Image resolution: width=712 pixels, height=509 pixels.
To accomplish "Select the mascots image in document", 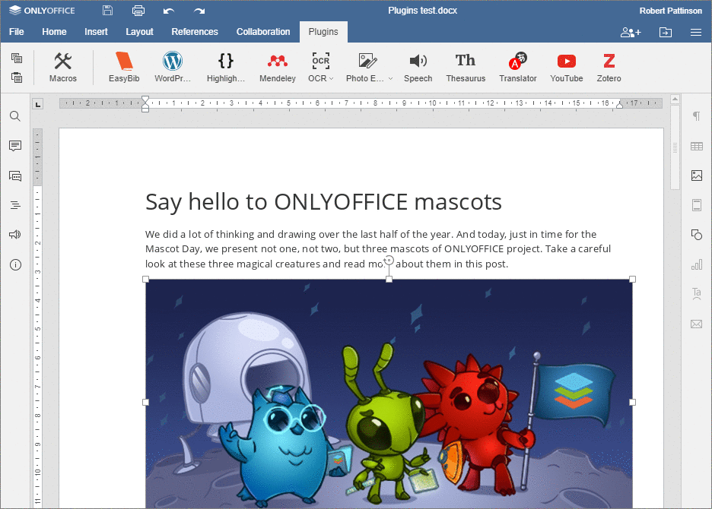I will pos(389,395).
